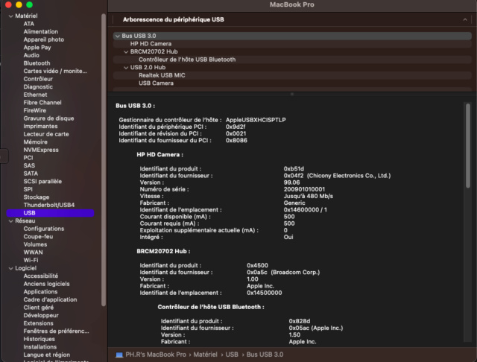Open the Diagnostic section
Image resolution: width=477 pixels, height=362 pixels.
[38, 87]
